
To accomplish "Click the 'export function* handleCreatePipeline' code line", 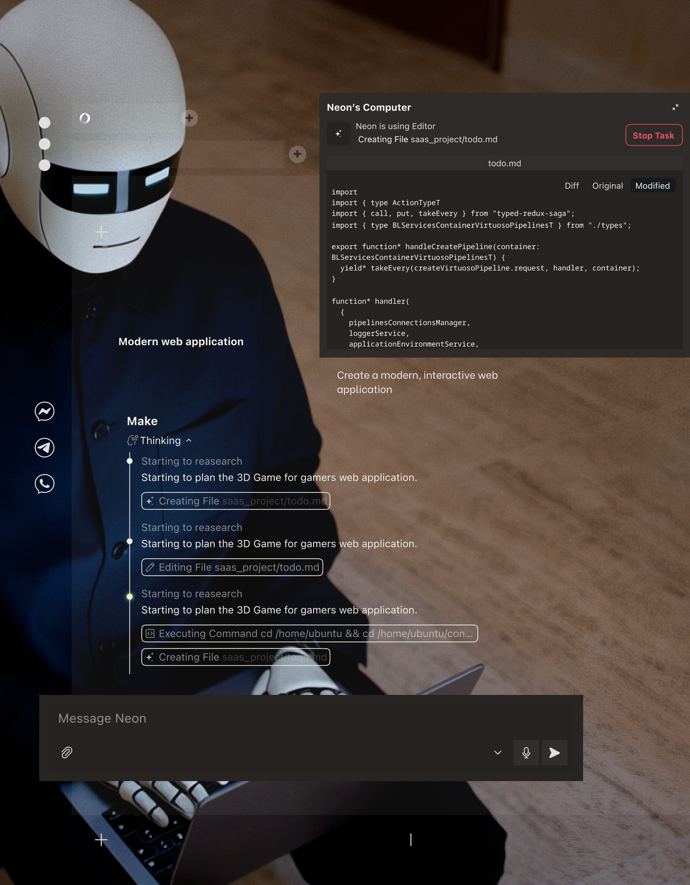I will click(x=435, y=246).
